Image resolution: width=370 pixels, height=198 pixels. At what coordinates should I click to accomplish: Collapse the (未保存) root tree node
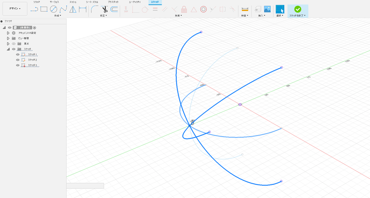coord(4,28)
